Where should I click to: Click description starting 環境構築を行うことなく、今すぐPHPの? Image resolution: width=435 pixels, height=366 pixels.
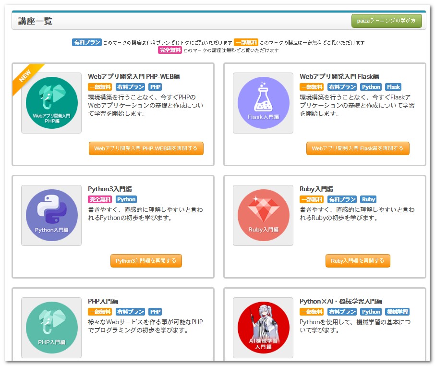145,106
